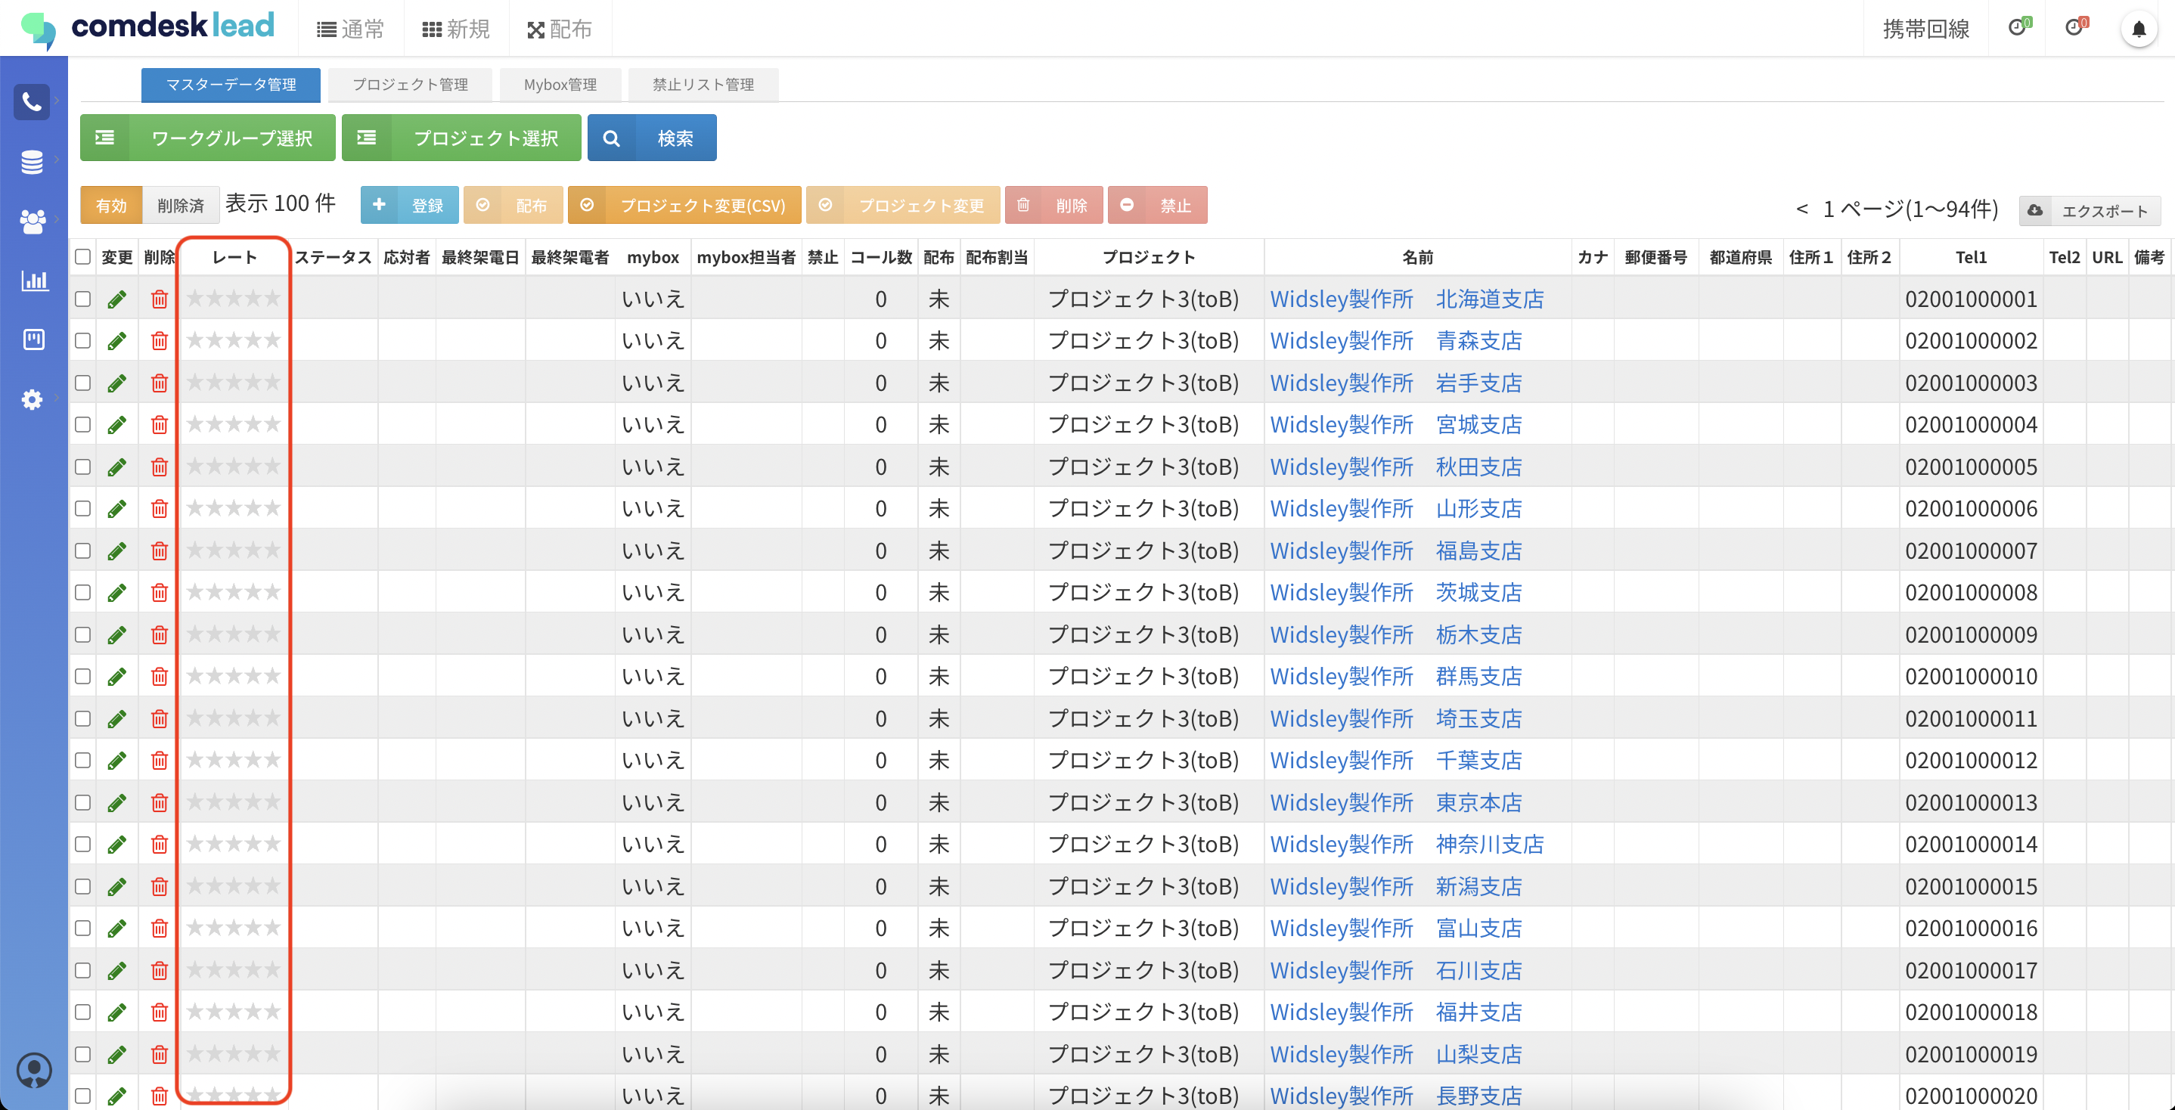2175x1110 pixels.
Task: Open the user profile avatar icon
Action: pos(34,1071)
